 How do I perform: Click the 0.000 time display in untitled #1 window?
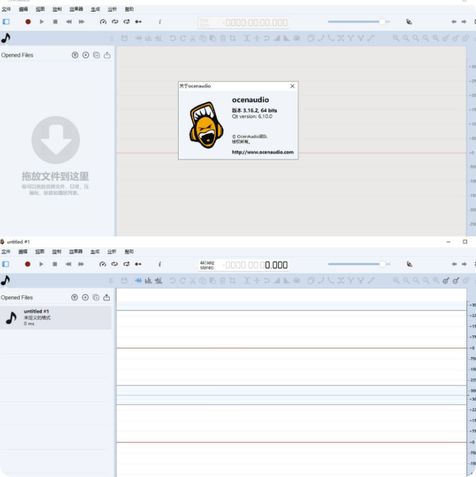point(276,265)
